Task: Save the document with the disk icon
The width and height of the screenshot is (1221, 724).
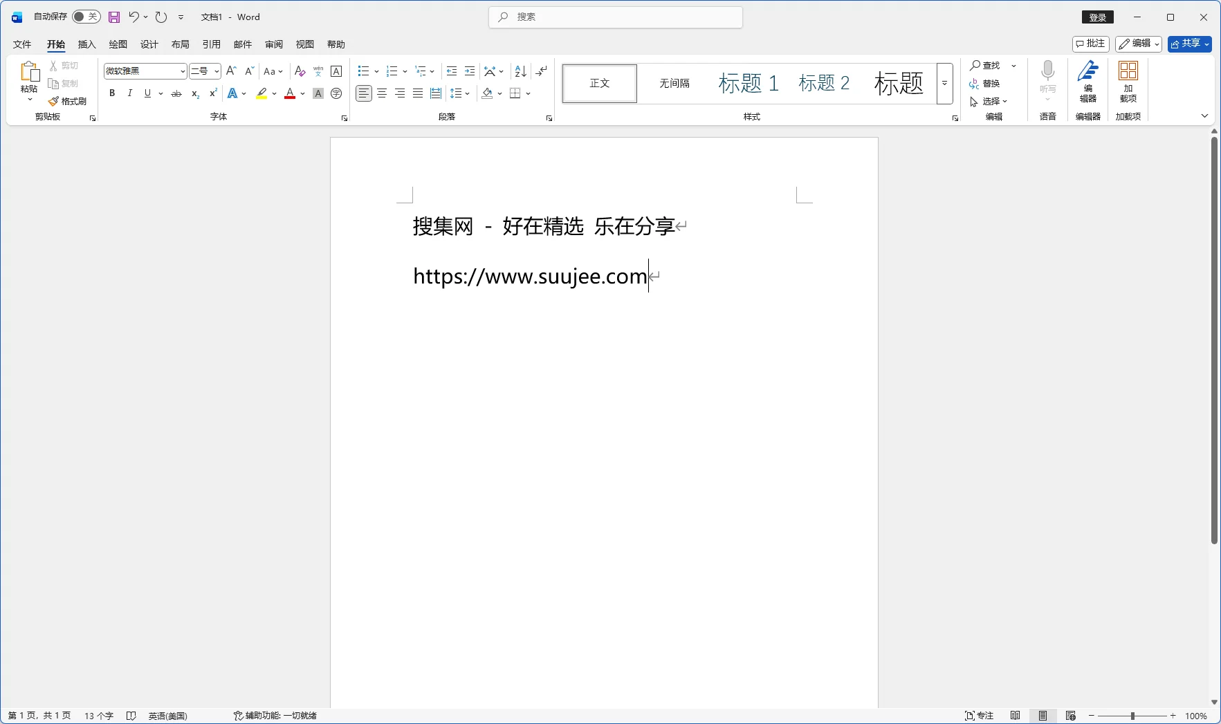Action: pyautogui.click(x=114, y=17)
